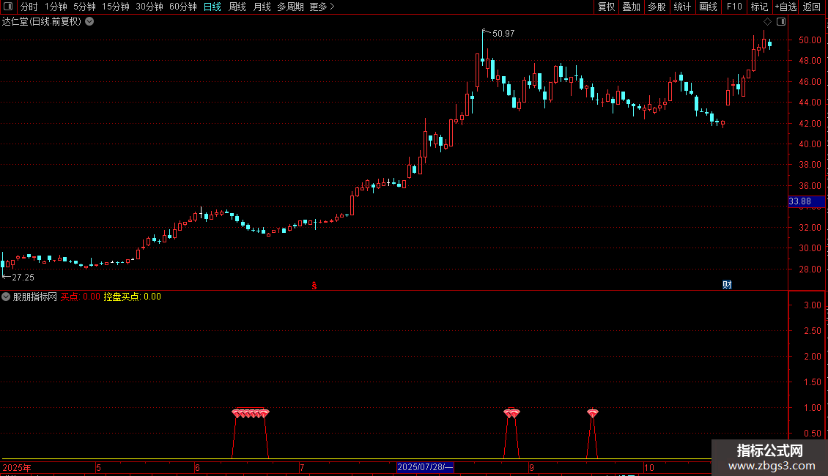Viewport: 828px width, 476px height.
Task: Click the 返回 back button
Action: pos(812,7)
